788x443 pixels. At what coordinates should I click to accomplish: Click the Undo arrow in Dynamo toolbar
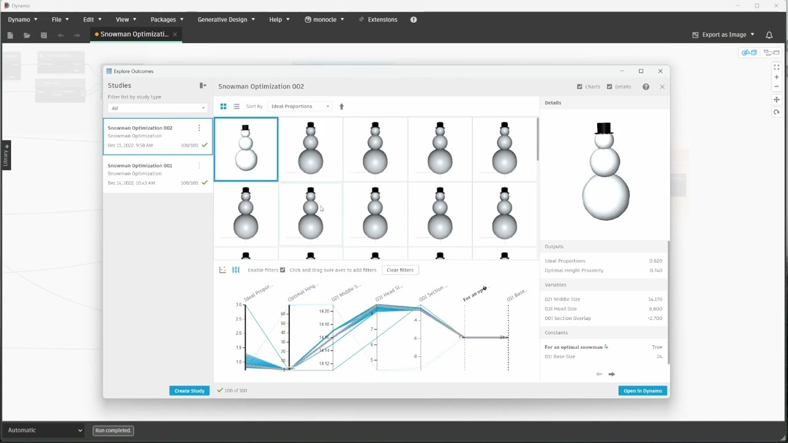tap(60, 35)
